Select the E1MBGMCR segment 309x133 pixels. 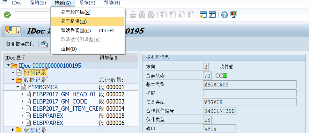click(43, 87)
